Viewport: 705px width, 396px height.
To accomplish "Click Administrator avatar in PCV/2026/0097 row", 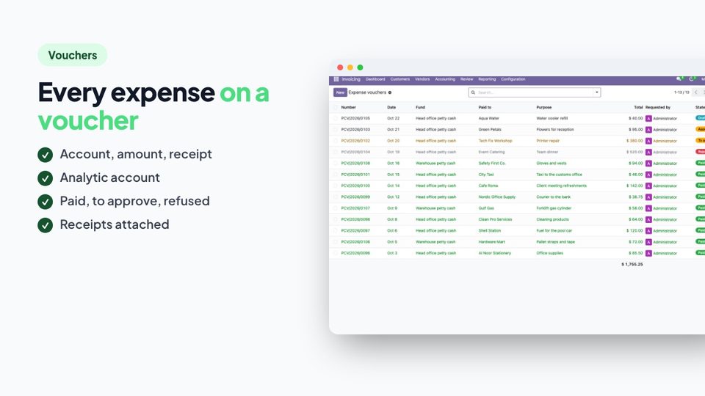I will tap(648, 231).
